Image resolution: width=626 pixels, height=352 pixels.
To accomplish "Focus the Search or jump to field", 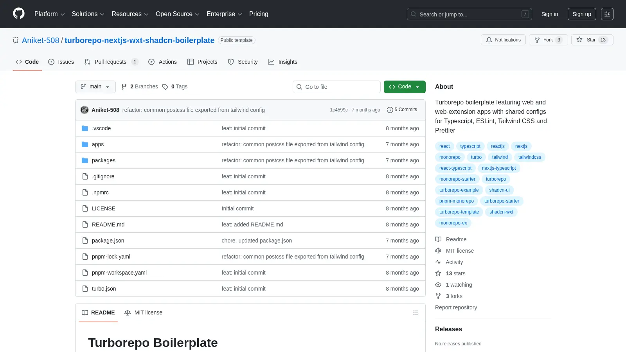I will (x=469, y=14).
